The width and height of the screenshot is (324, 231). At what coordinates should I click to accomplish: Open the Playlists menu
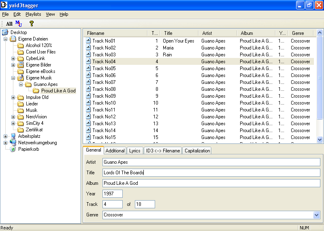pyautogui.click(x=33, y=14)
